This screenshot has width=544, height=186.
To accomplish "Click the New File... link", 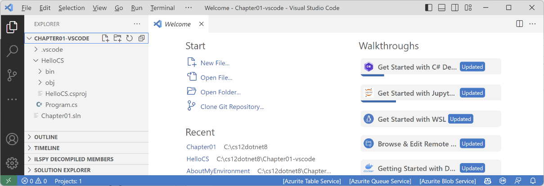I will click(215, 63).
